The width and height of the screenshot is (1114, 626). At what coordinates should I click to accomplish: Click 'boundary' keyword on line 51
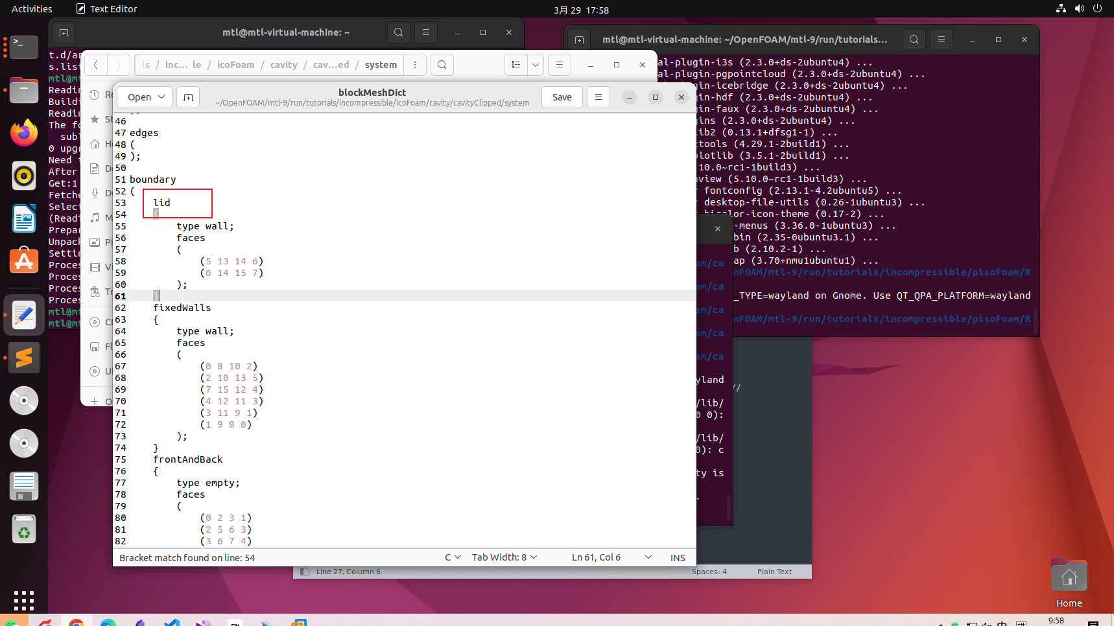click(x=153, y=180)
